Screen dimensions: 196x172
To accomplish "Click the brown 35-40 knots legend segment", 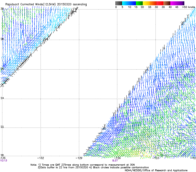I will 167,3.
